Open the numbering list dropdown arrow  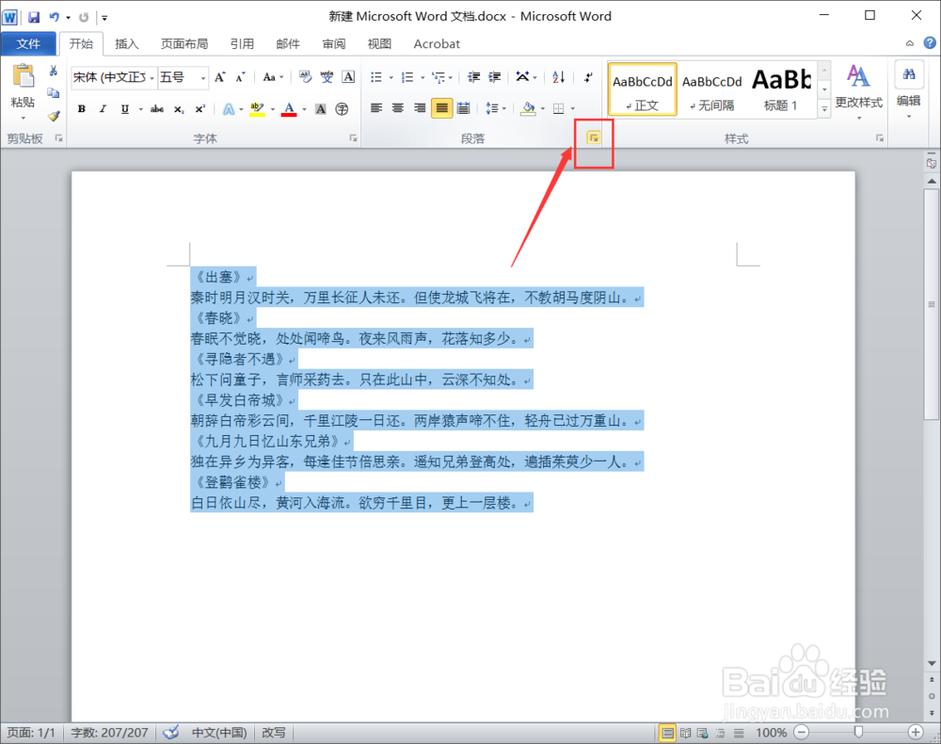pyautogui.click(x=423, y=77)
